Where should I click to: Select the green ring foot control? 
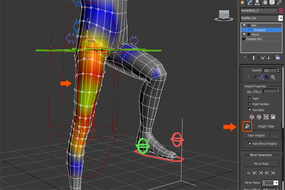(x=143, y=146)
